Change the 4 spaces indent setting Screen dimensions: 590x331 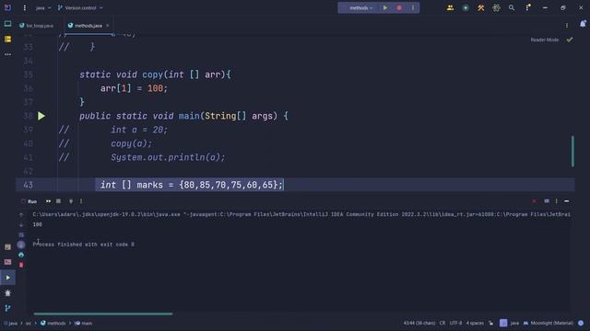(x=475, y=323)
